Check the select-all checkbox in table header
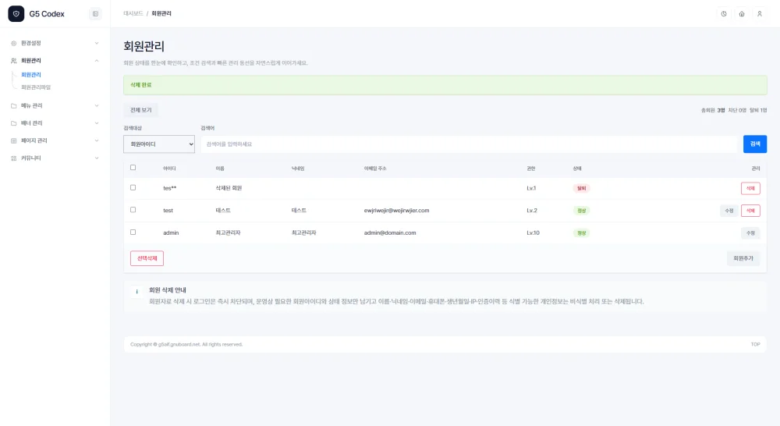 [133, 168]
